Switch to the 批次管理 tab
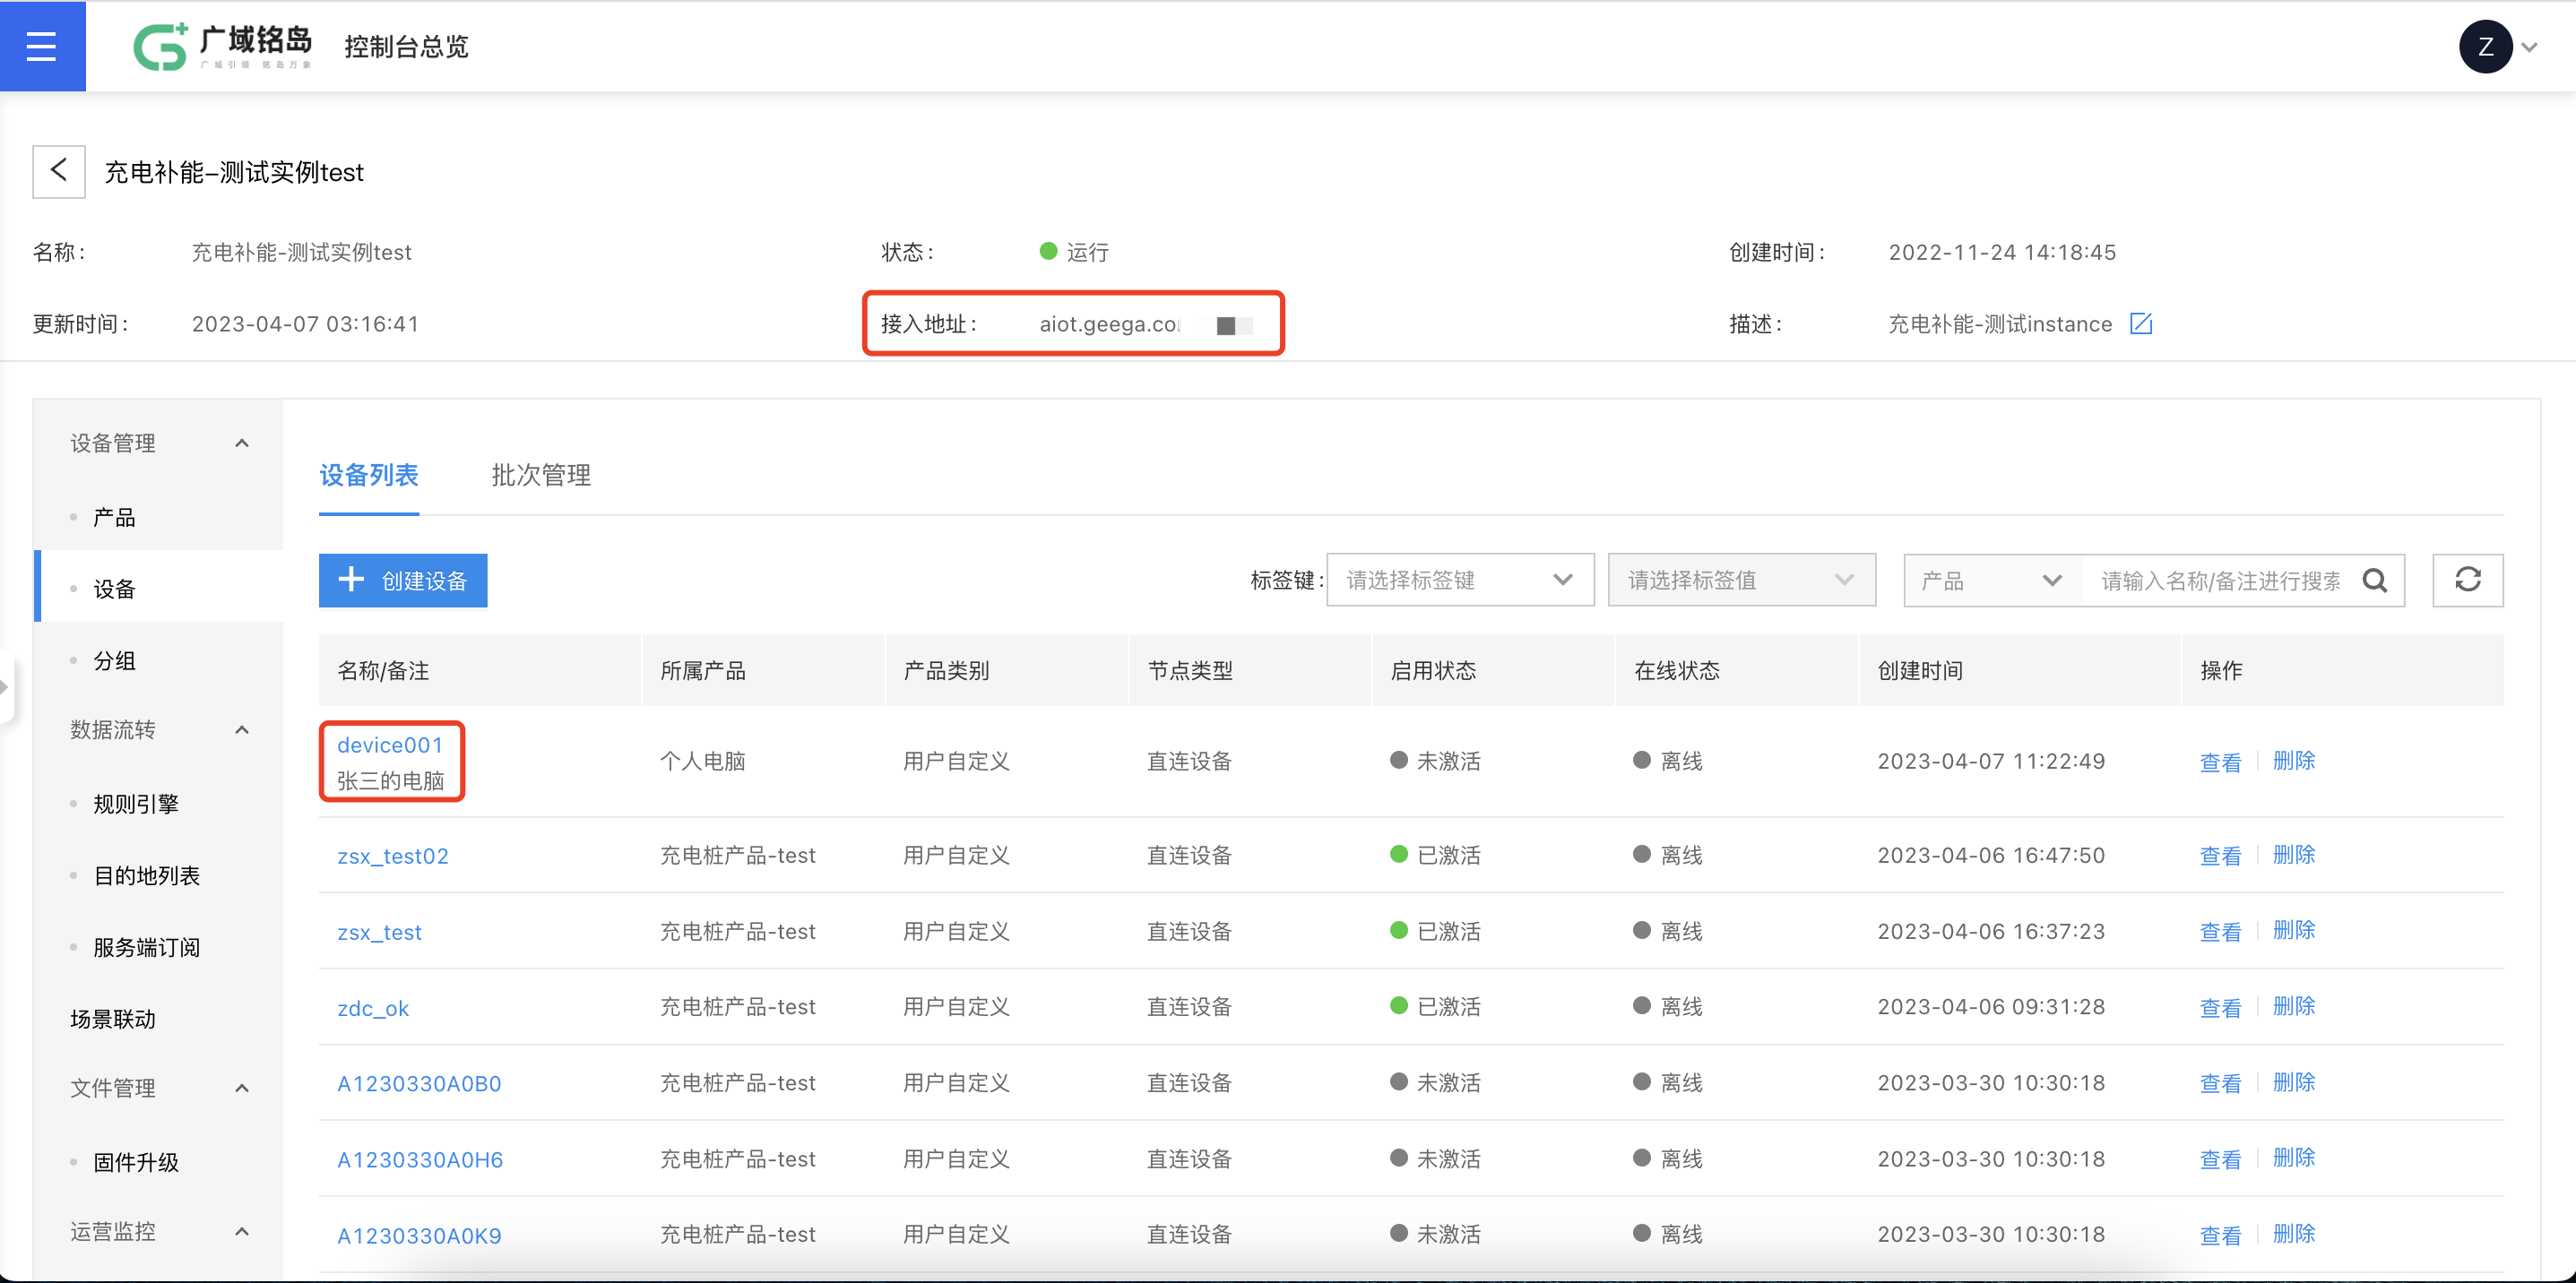Screen dimensions: 2576x1283 pyautogui.click(x=541, y=476)
